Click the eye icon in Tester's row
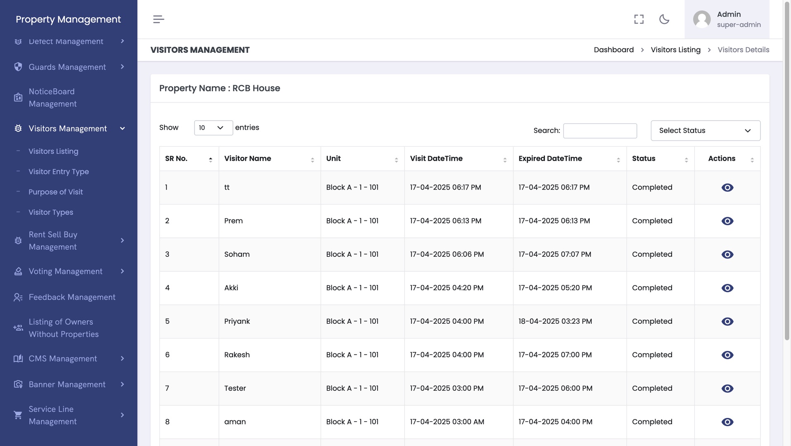 click(x=727, y=388)
